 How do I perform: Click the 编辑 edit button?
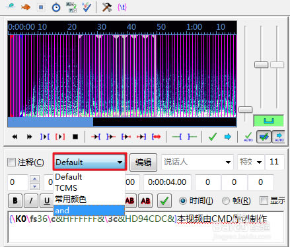tap(143, 162)
